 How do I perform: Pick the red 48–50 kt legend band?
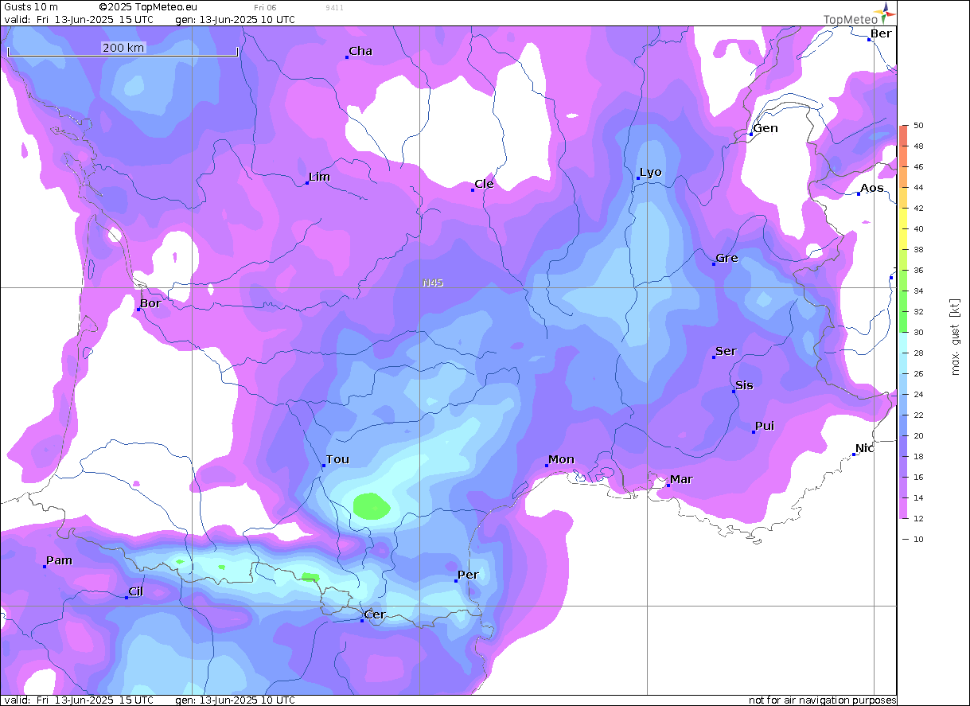click(x=903, y=135)
